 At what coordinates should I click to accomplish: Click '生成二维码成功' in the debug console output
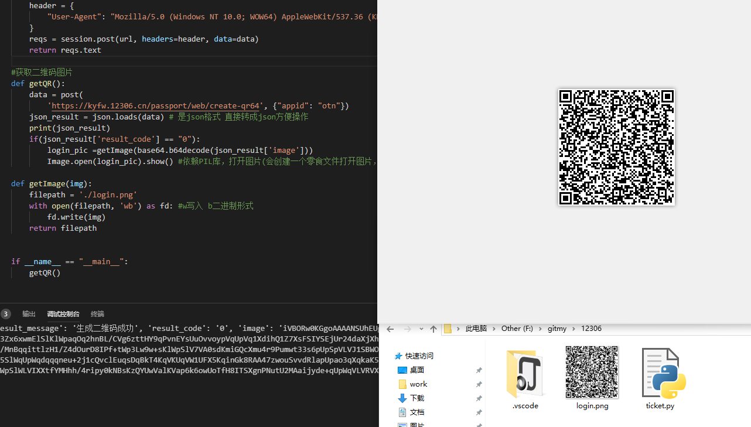(106, 328)
